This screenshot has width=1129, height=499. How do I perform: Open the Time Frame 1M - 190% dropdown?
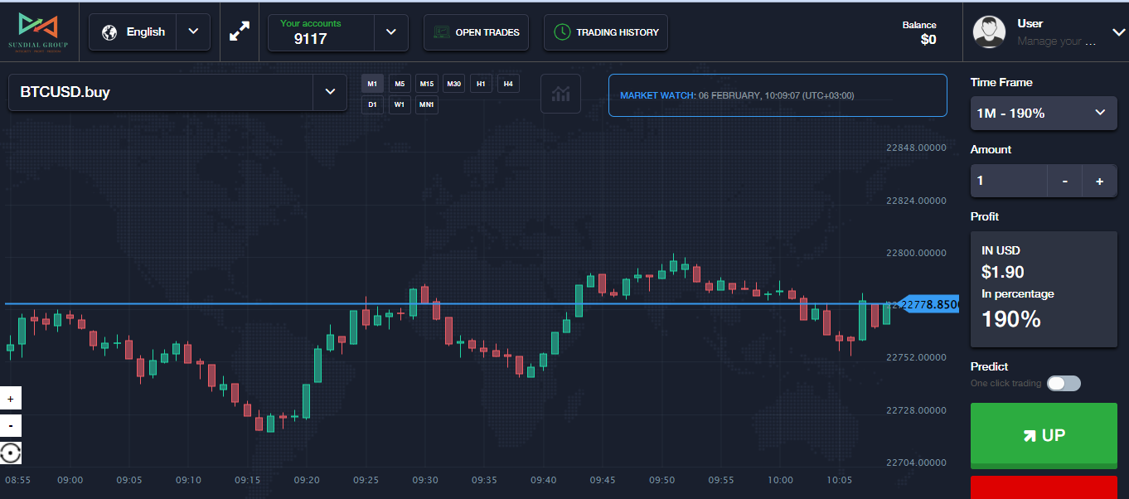(1043, 113)
